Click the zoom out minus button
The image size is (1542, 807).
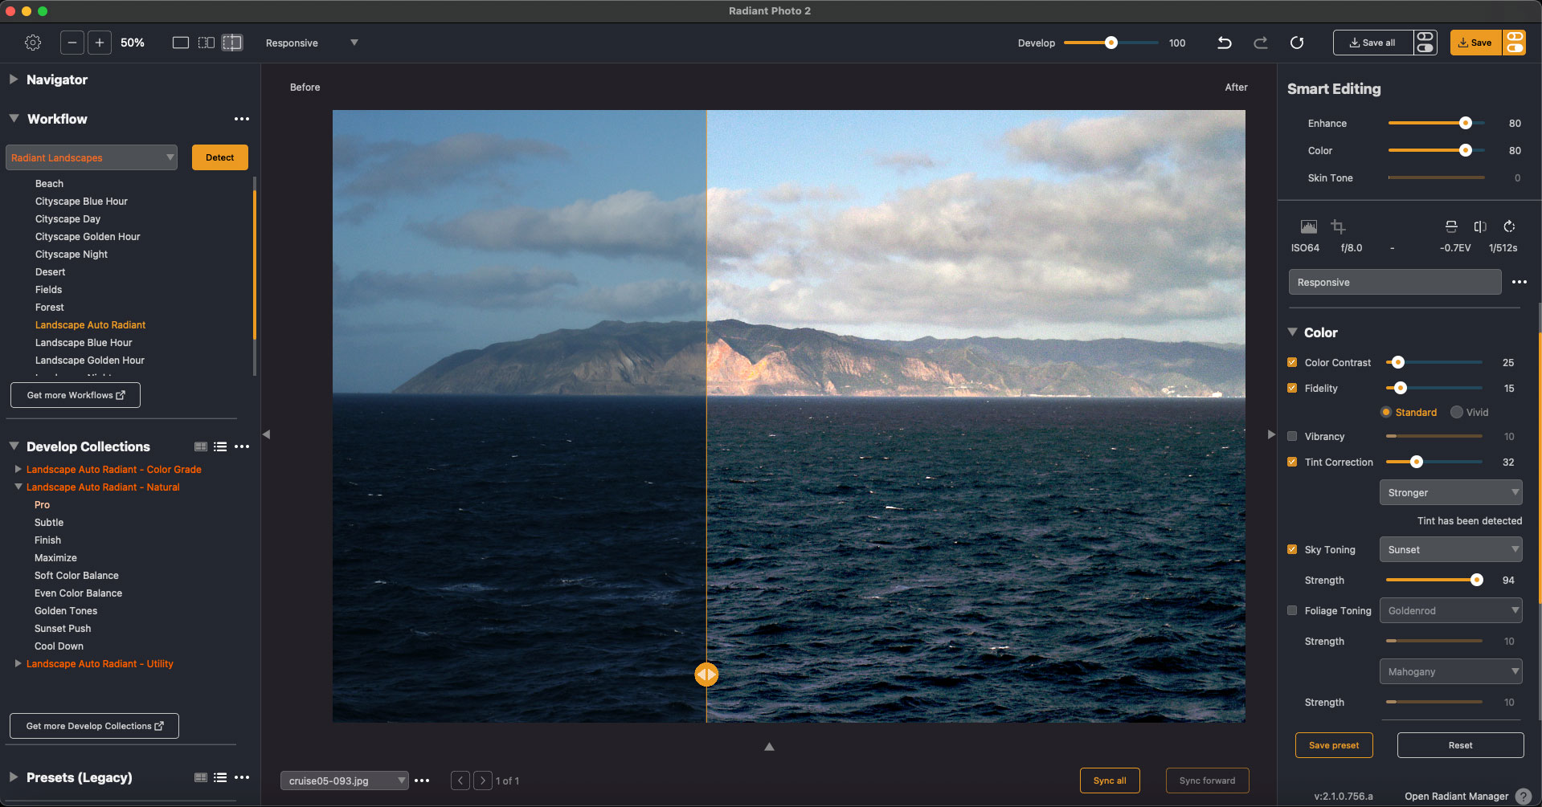coord(72,43)
